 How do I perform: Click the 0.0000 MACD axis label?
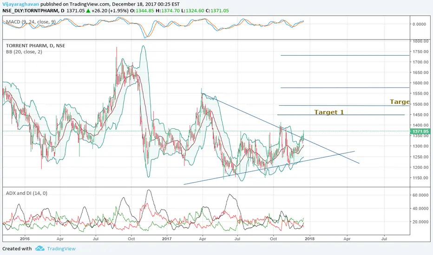tap(419, 24)
